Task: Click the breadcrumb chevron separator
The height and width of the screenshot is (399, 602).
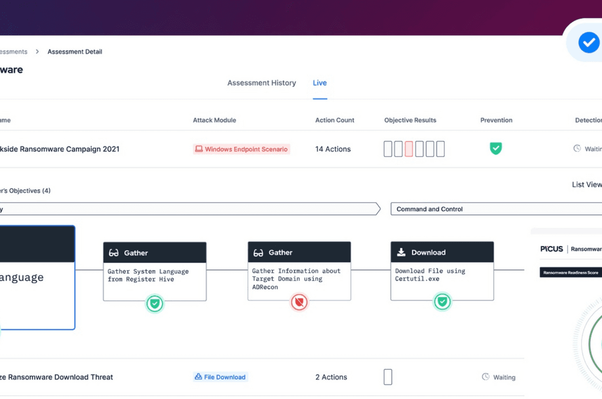Action: (x=37, y=52)
